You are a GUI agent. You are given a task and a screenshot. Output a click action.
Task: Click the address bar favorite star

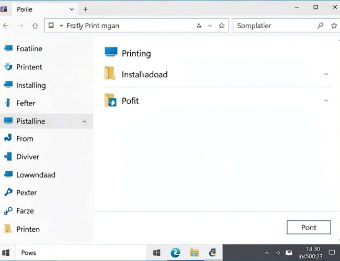[221, 26]
